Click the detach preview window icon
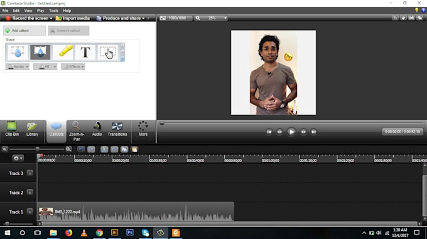Viewport: 427px width, 239px height. click(419, 18)
